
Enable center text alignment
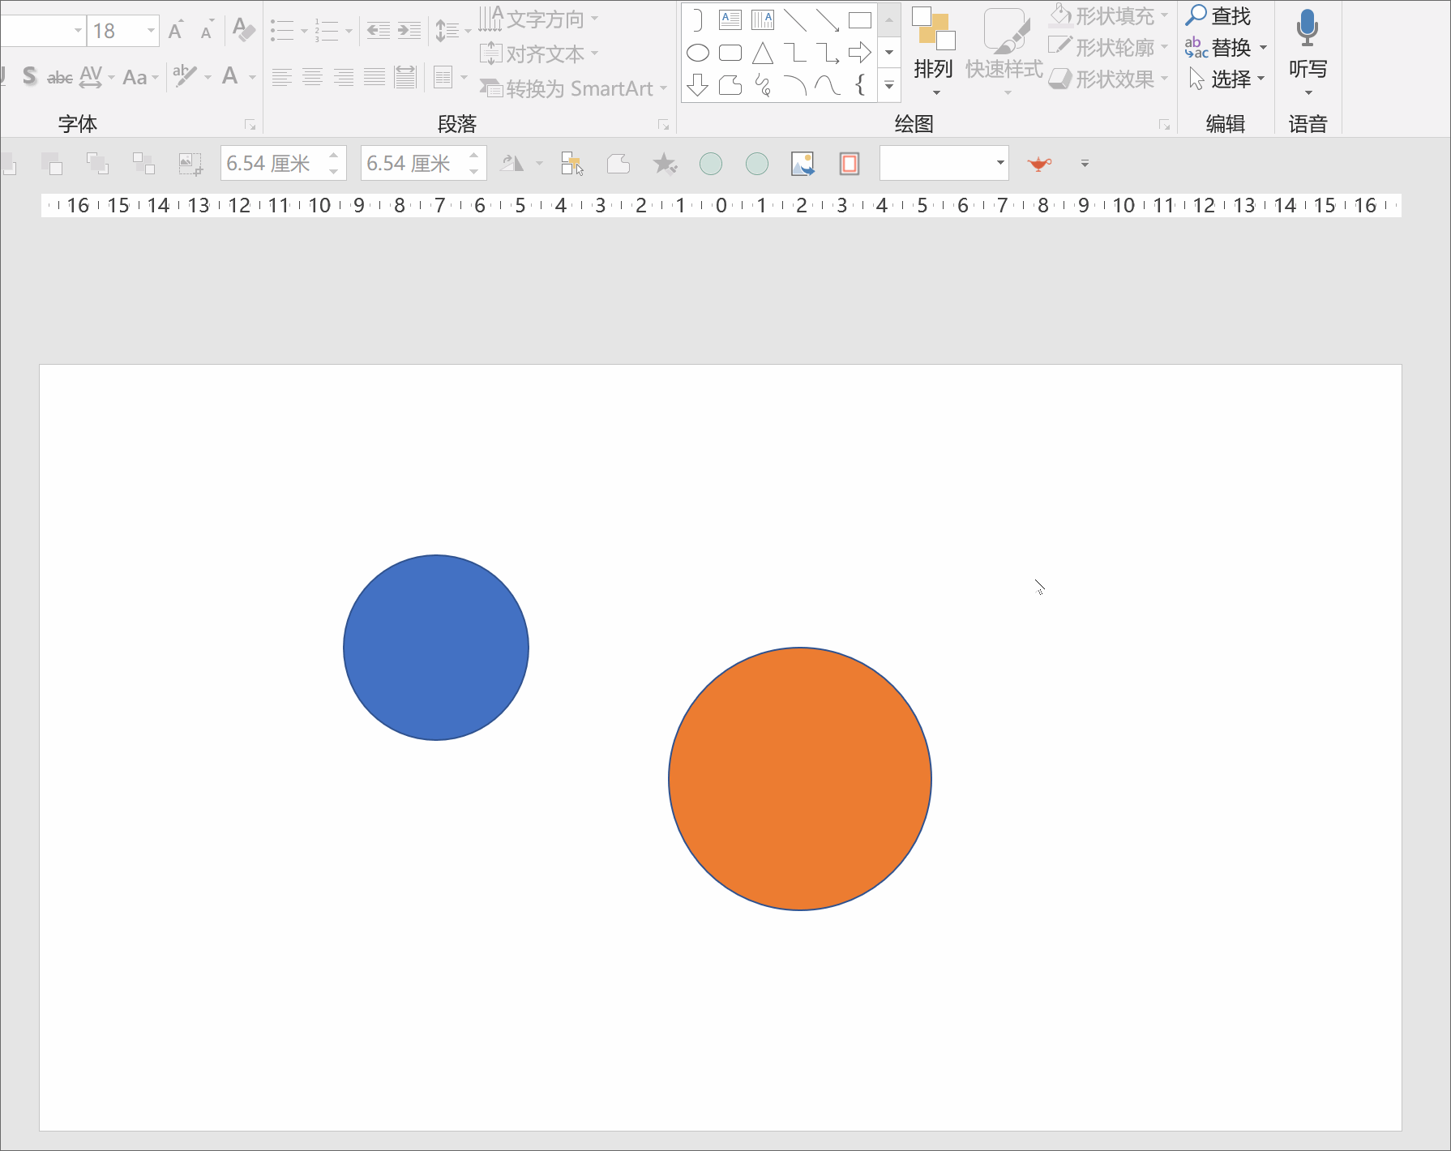pyautogui.click(x=312, y=78)
